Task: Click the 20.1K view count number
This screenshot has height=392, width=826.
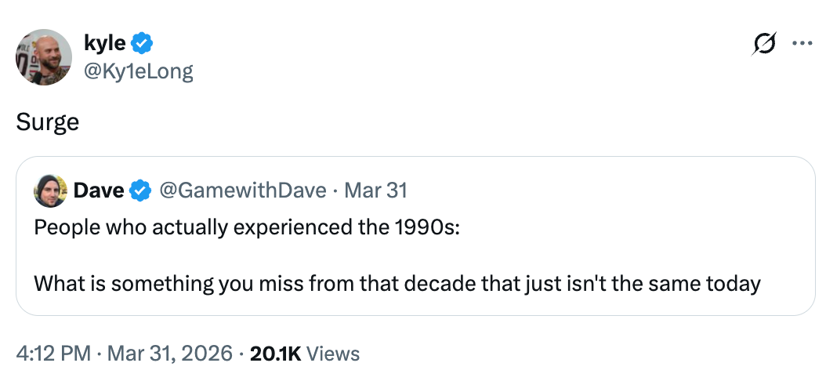Action: (x=274, y=354)
